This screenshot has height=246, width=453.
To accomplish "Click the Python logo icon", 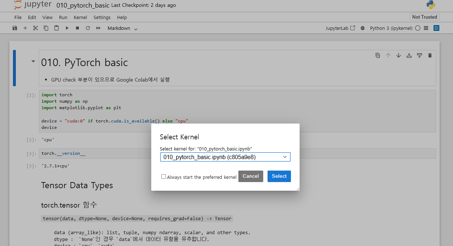I will pyautogui.click(x=431, y=5).
